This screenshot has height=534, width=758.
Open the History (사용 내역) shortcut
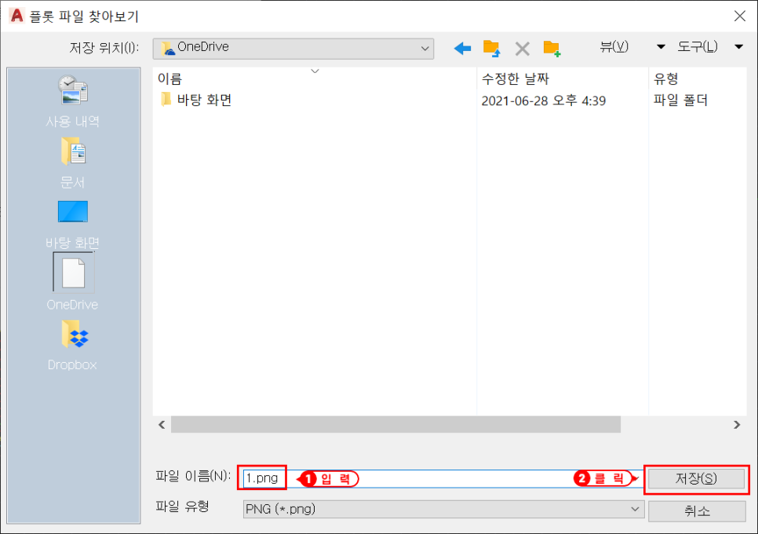[73, 101]
